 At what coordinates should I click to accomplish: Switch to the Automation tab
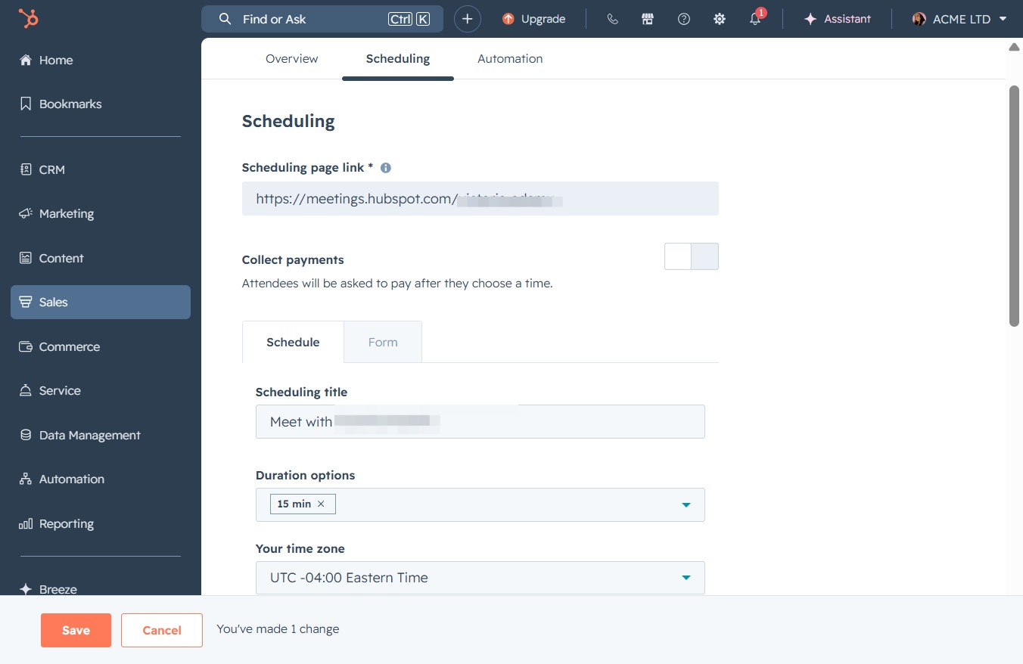(x=510, y=58)
